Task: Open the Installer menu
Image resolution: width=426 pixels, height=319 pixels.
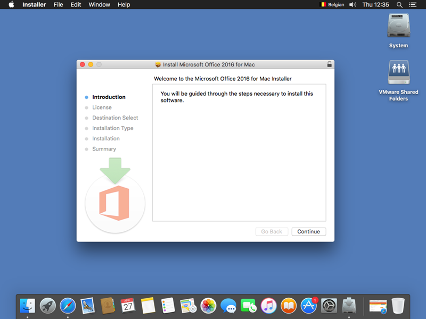Action: (x=34, y=5)
